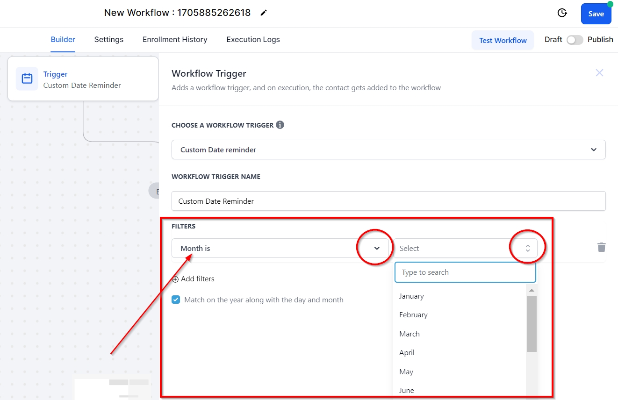Click the pencil icon to rename workflow
This screenshot has width=618, height=400.
click(x=264, y=13)
